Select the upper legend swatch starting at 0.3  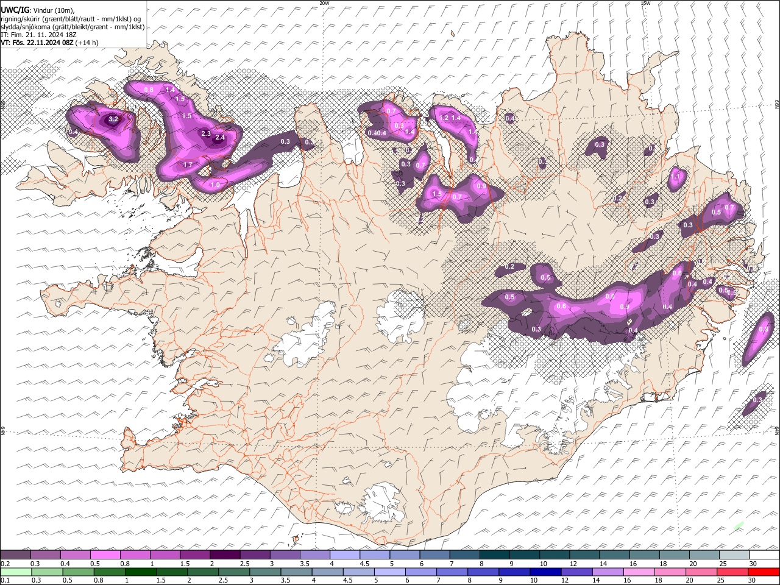coord(45,555)
